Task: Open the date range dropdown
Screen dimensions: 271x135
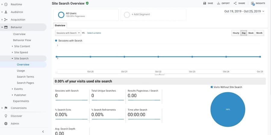Action: [x=244, y=11]
